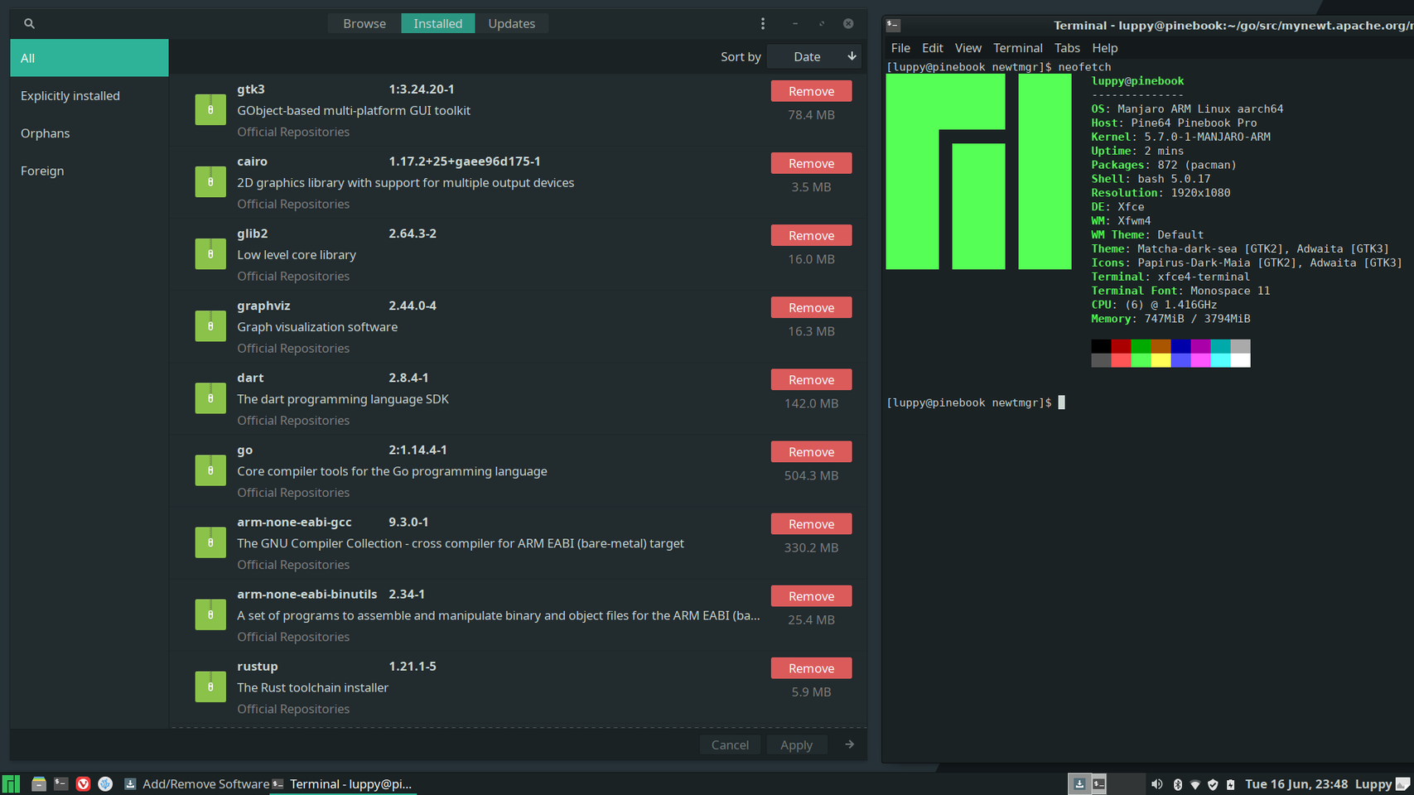Click the volume speaker tray icon
1414x795 pixels.
1156,784
